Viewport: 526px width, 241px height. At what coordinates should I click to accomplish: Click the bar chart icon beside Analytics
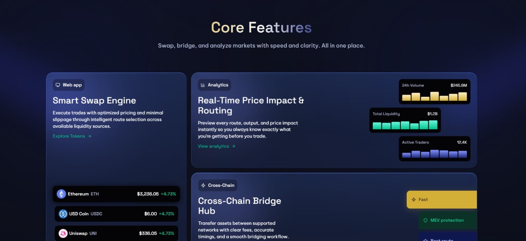pyautogui.click(x=203, y=85)
